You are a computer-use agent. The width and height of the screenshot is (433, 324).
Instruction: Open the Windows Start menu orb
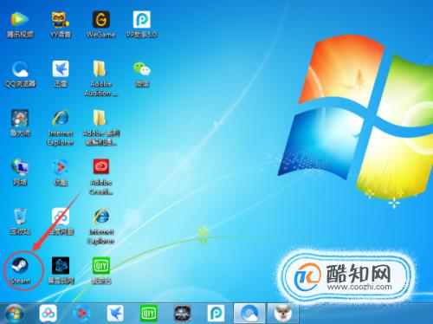(14, 314)
